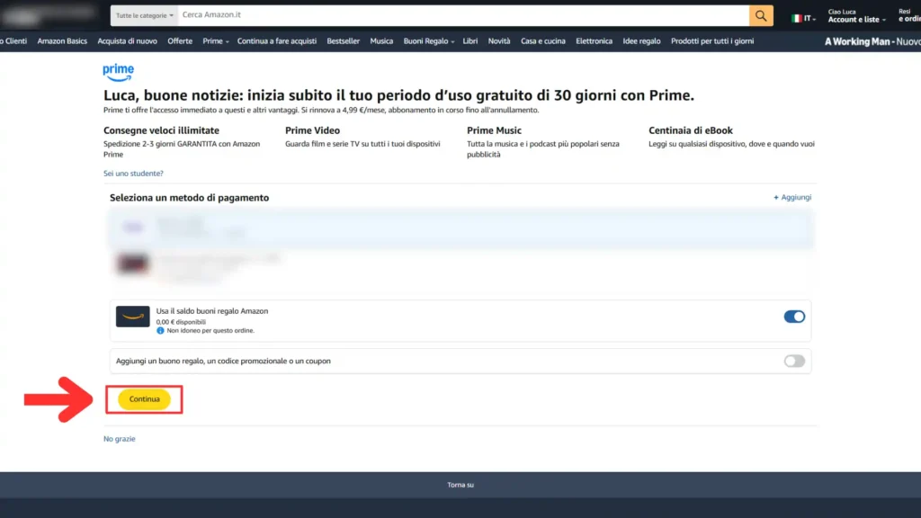This screenshot has height=518, width=921.
Task: Open the Bestseller nav item
Action: (343, 41)
